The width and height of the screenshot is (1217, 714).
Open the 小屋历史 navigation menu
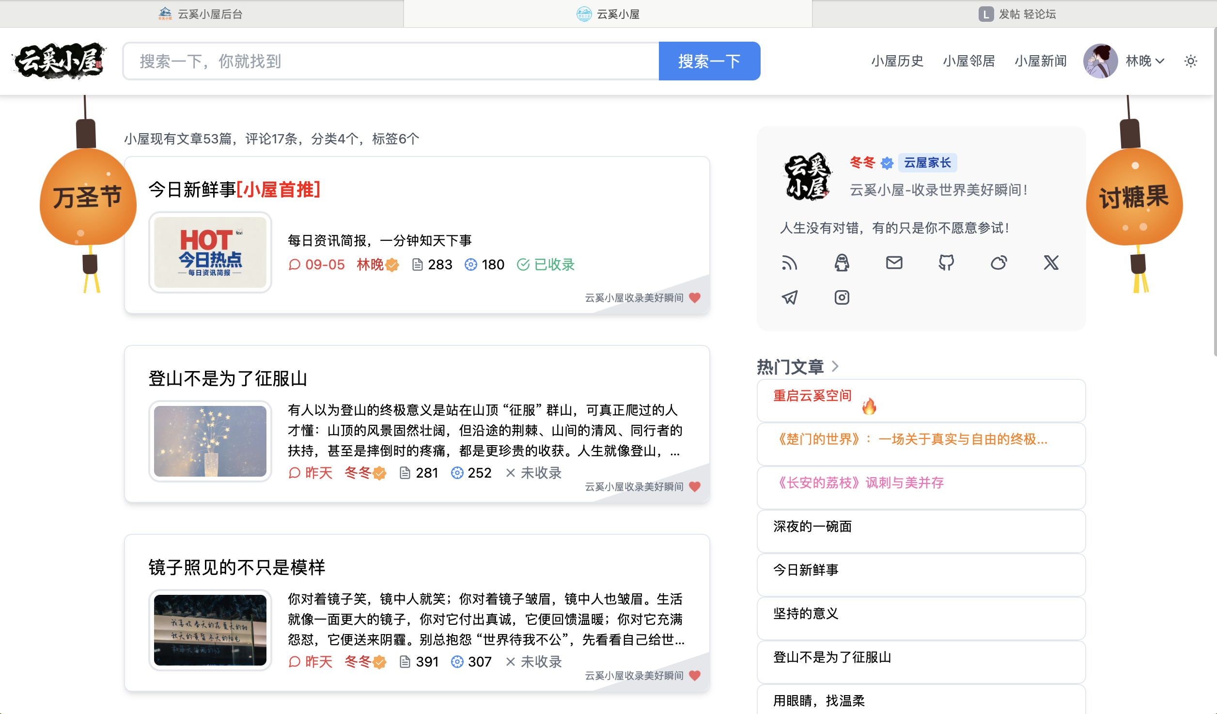point(897,61)
